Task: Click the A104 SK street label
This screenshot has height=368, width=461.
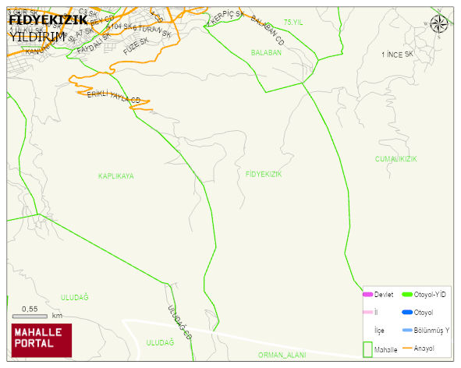Action: tap(119, 27)
